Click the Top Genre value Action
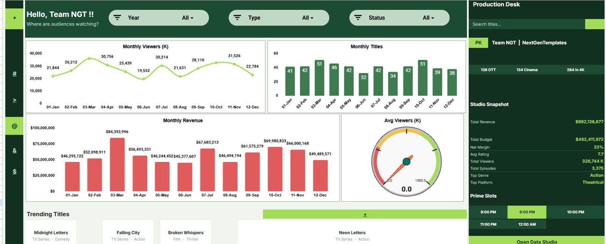Viewport: 606px width, 244px height. click(597, 175)
